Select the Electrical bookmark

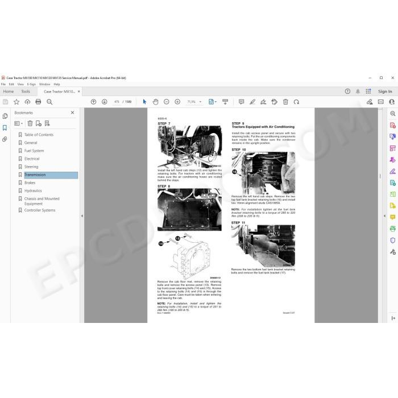[x=32, y=159]
